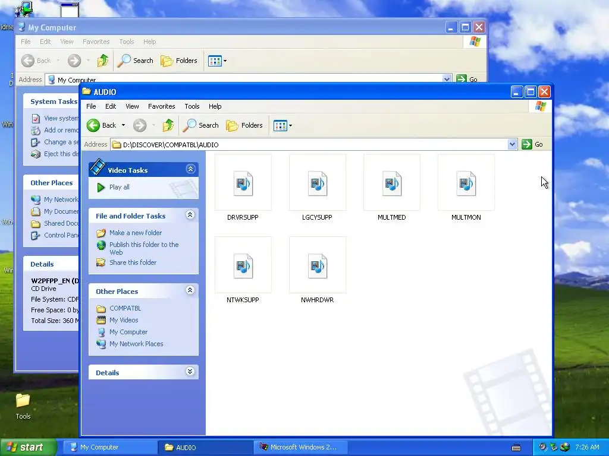Open the Back history dropdown in AUDIO window
Screen dimensions: 609x456
123,125
